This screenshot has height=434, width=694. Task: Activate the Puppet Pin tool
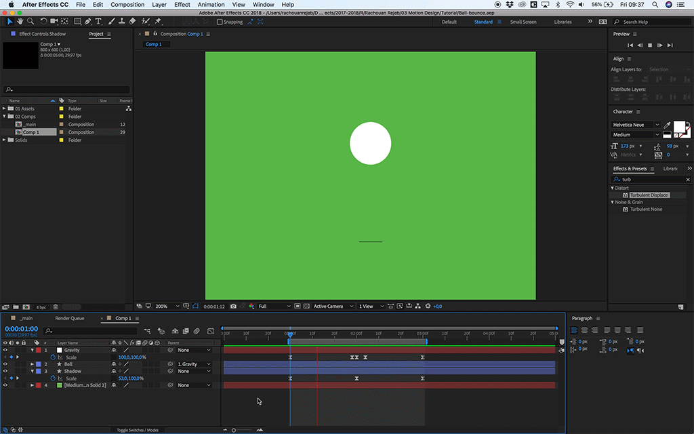tap(158, 22)
